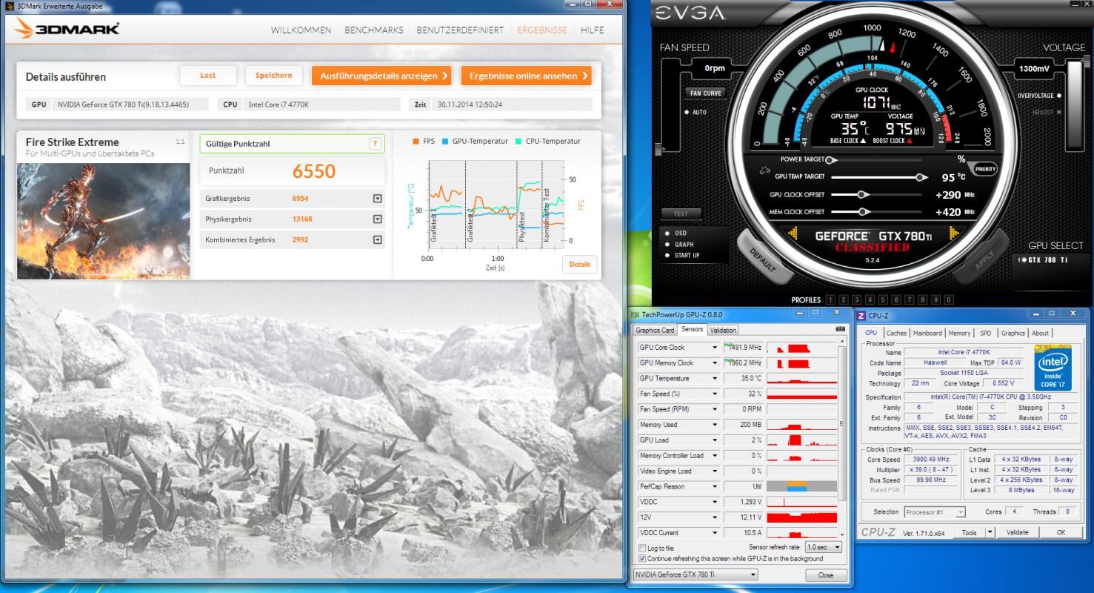Click the 3DMark logo

[67, 30]
